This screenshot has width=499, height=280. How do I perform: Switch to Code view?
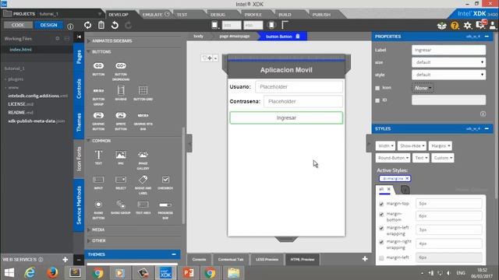(18, 25)
